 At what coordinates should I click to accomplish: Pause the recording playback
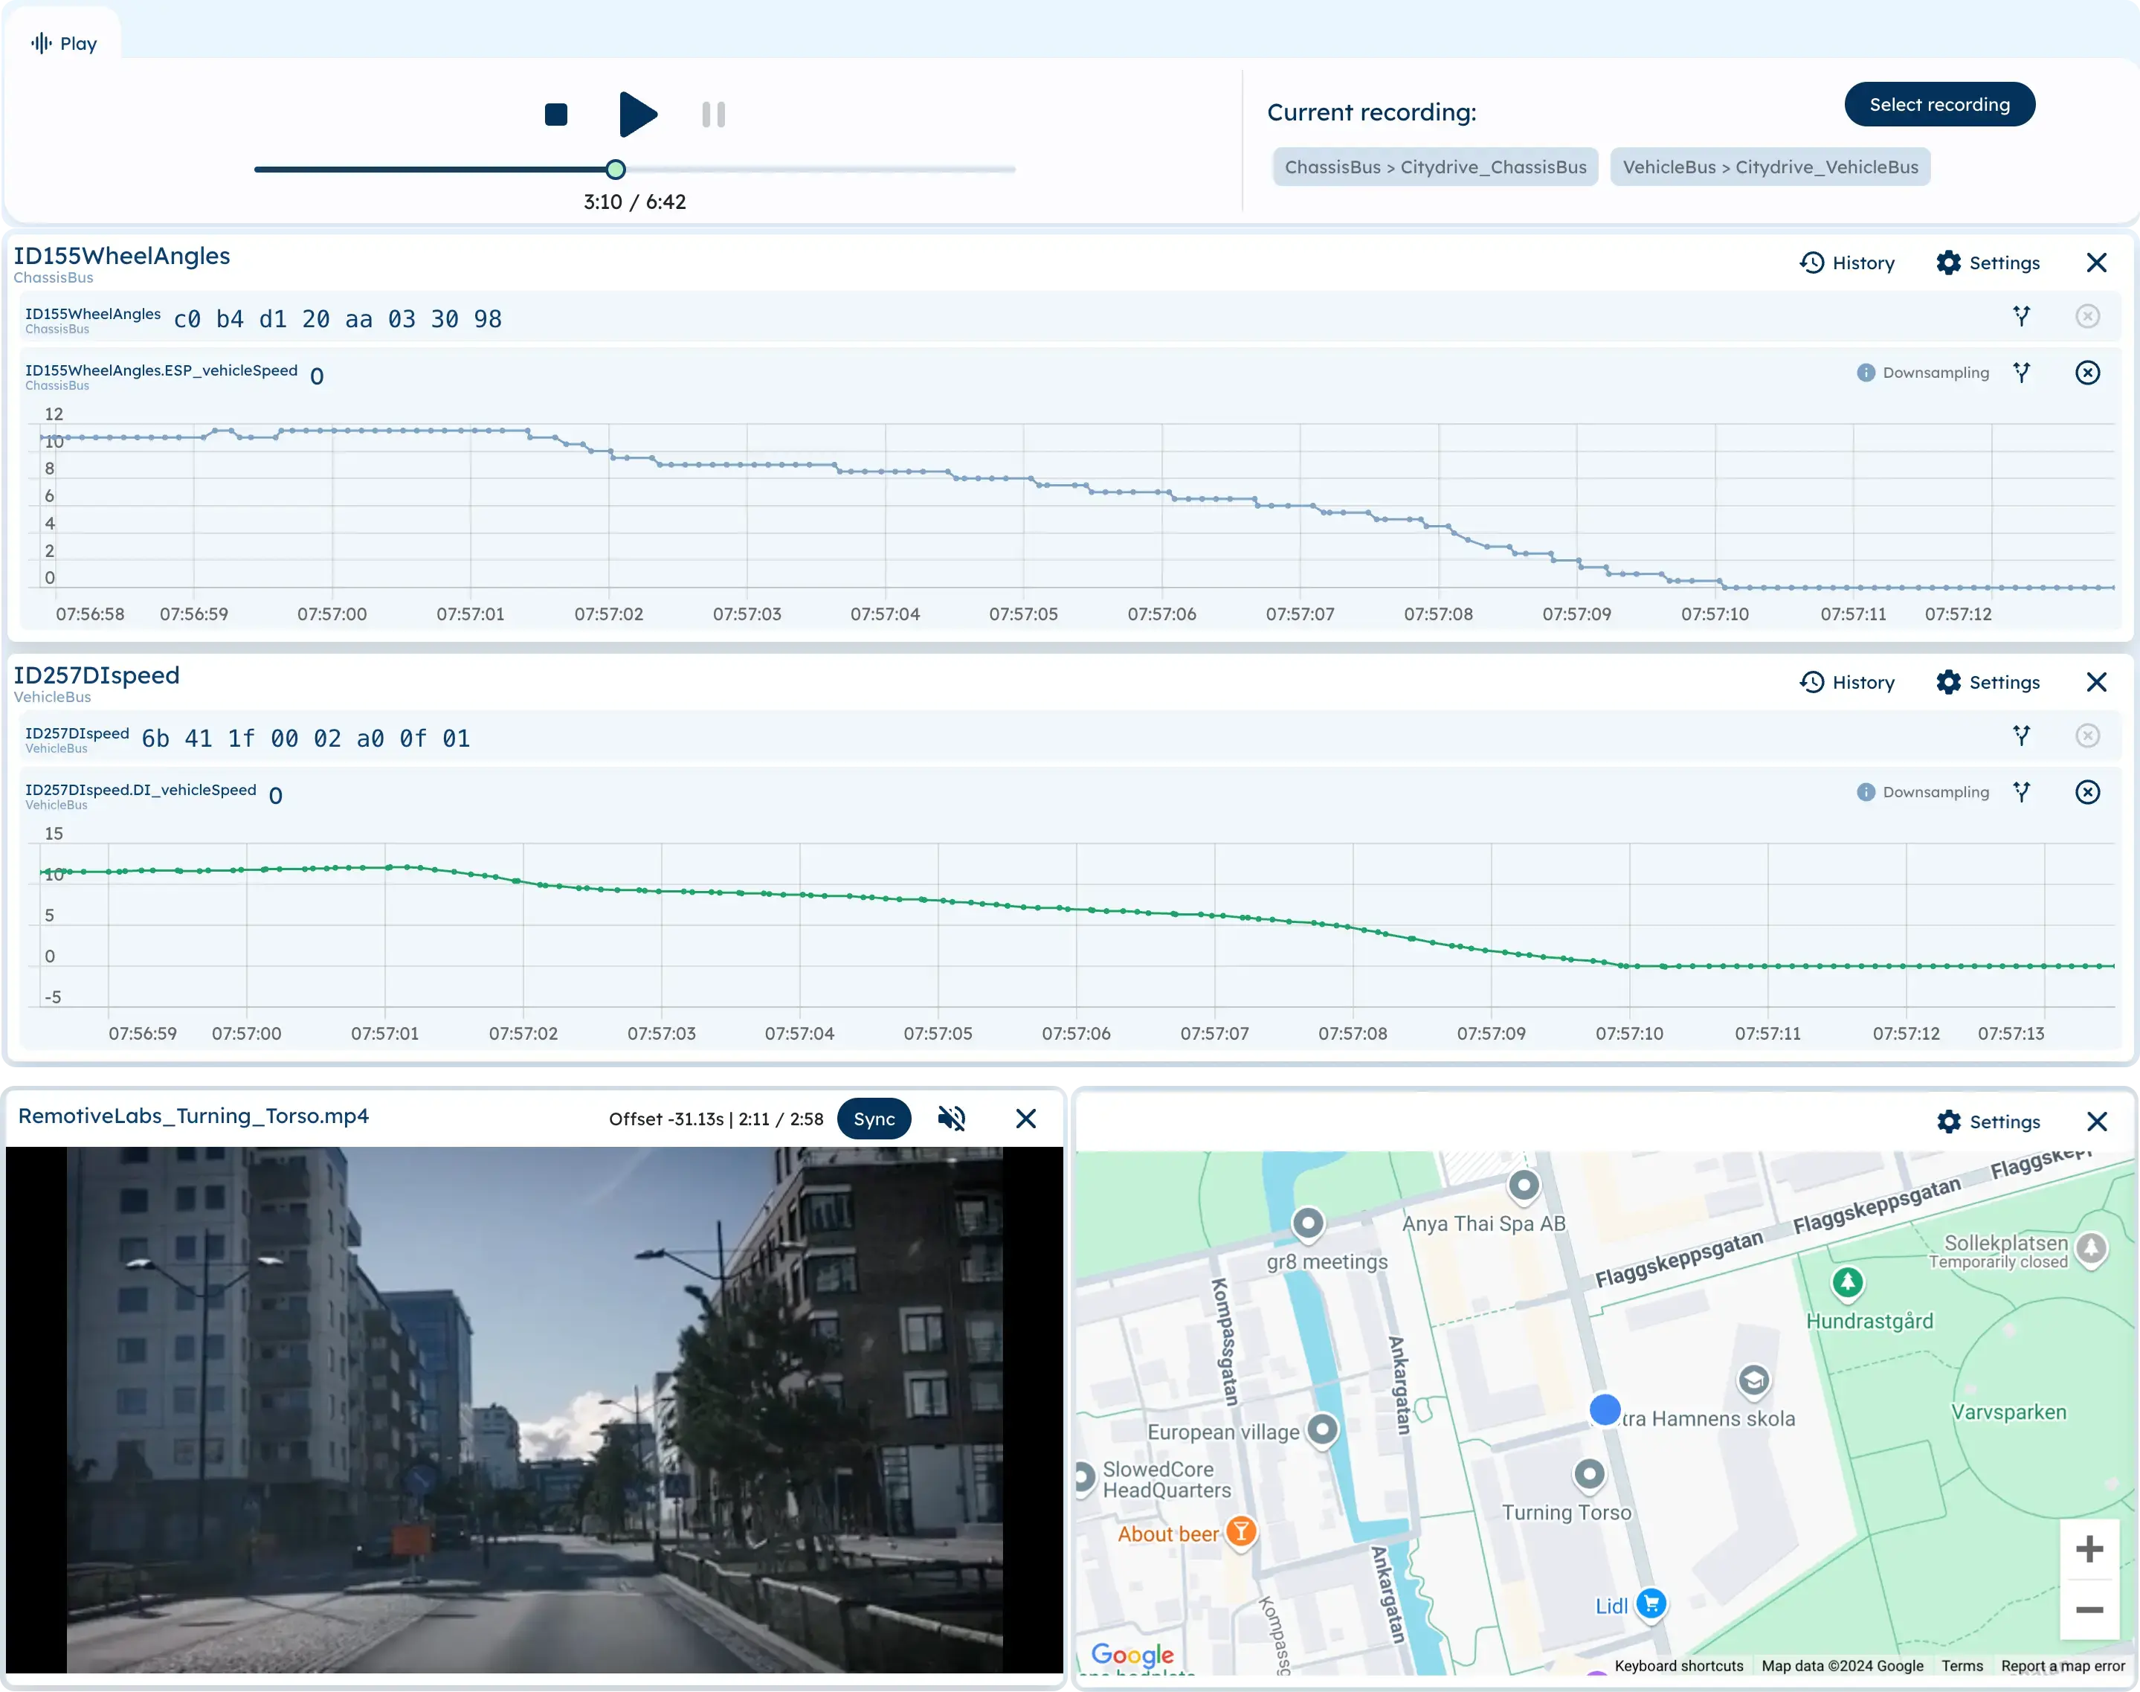(x=713, y=115)
